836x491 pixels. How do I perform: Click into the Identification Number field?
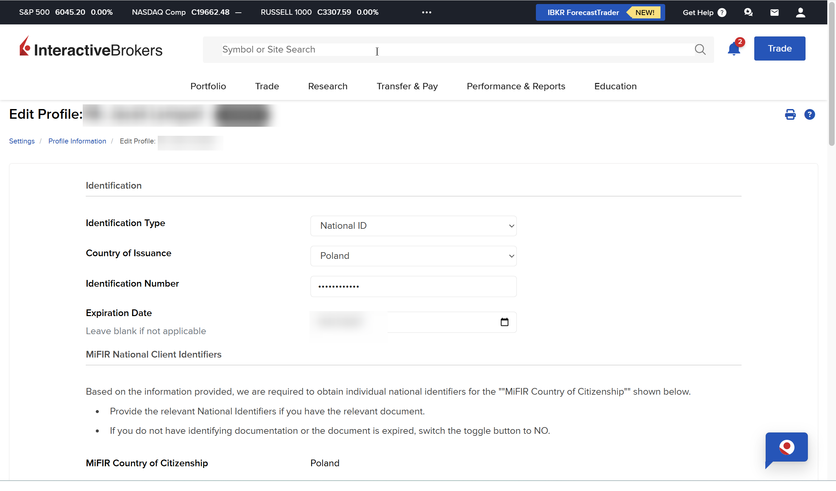413,286
